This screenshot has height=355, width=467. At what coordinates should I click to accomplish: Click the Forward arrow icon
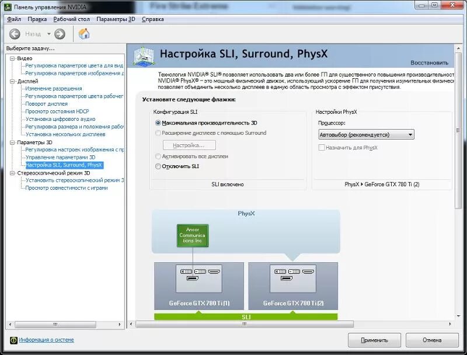pos(60,34)
